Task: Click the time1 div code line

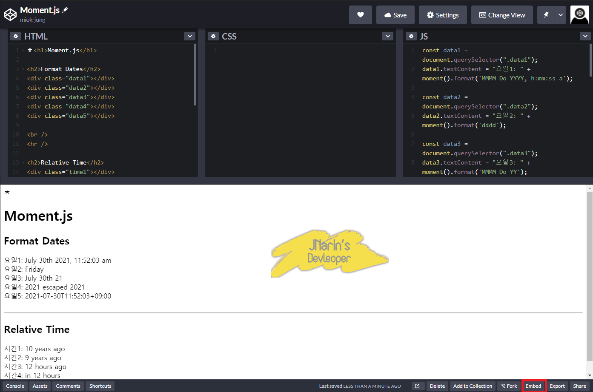Action: [x=71, y=172]
